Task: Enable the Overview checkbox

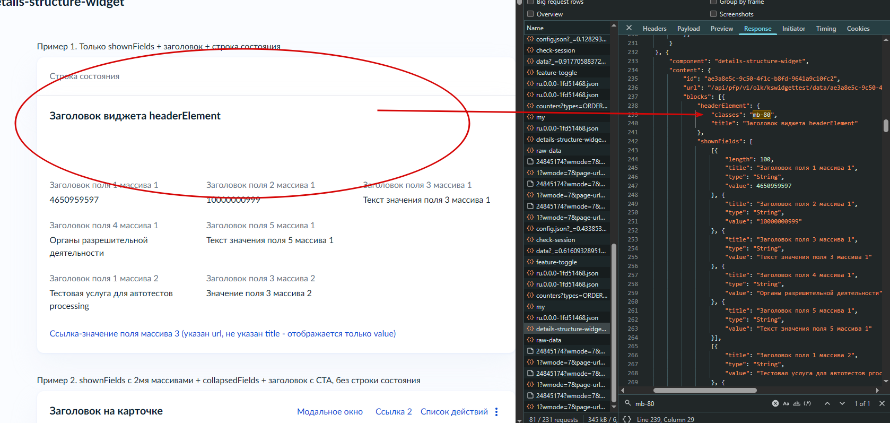Action: pyautogui.click(x=530, y=14)
